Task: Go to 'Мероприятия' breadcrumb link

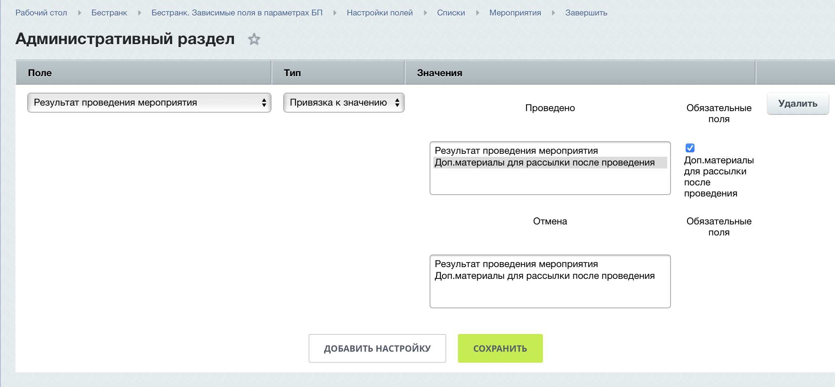Action: (x=515, y=13)
